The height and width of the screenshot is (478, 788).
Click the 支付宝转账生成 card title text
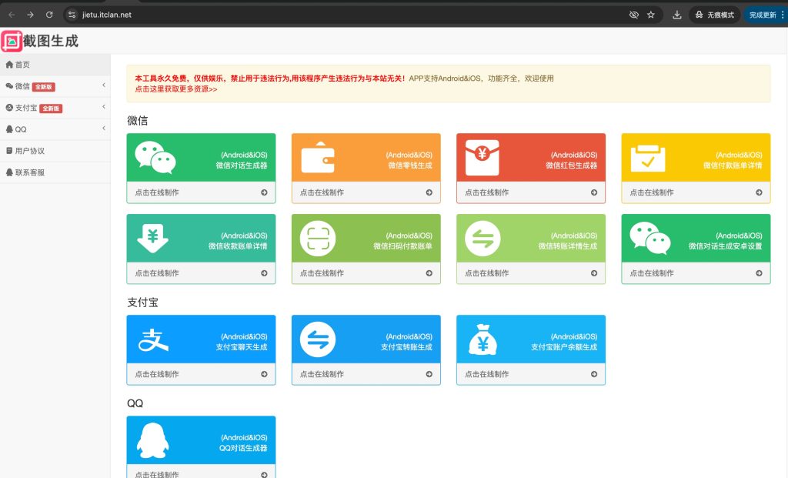tap(406, 347)
